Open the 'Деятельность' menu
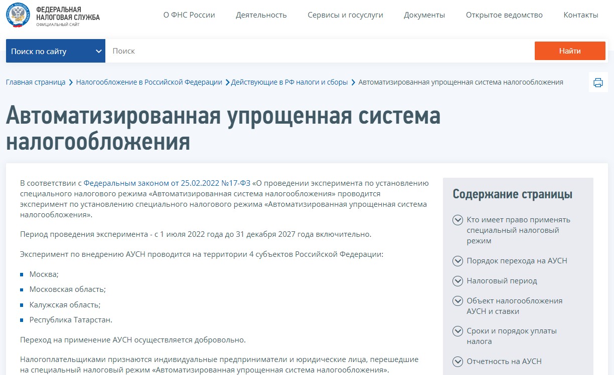614x375 pixels. coord(261,15)
